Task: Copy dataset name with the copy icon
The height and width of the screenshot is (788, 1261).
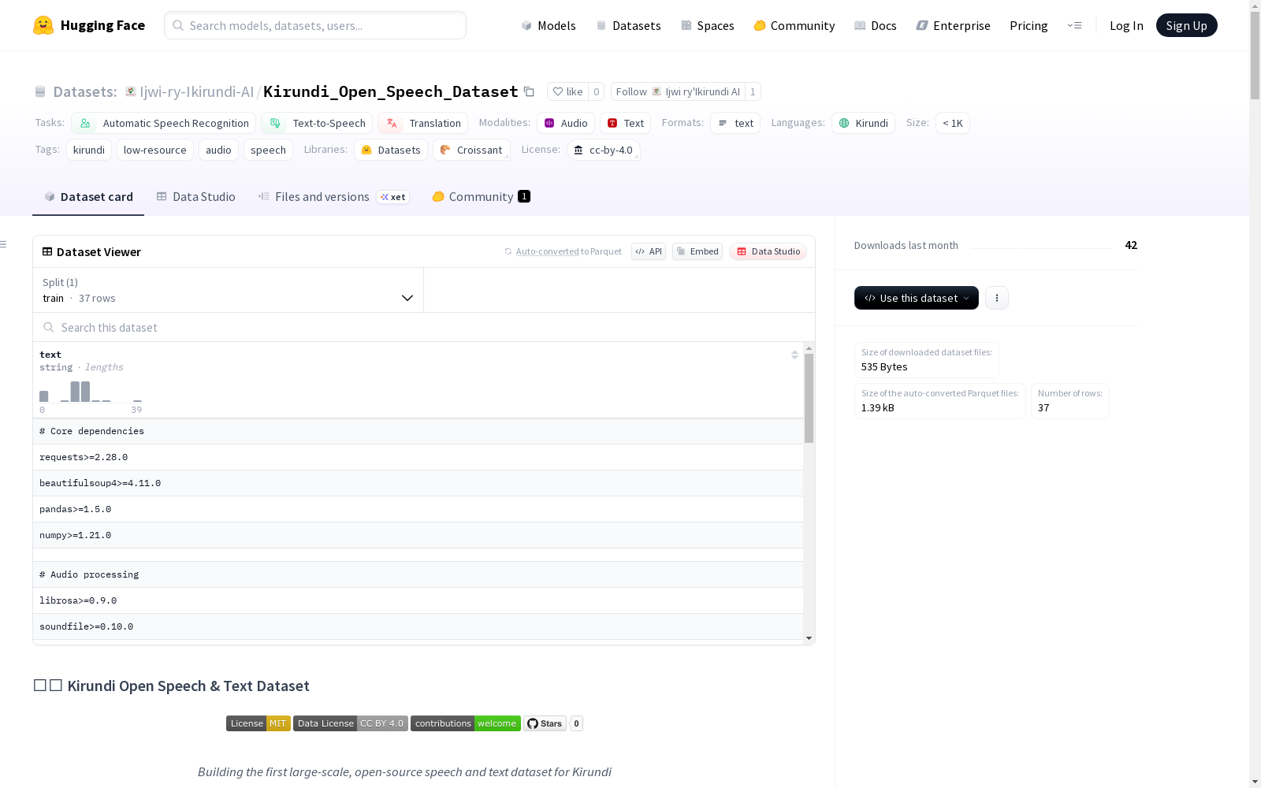Action: pyautogui.click(x=530, y=92)
